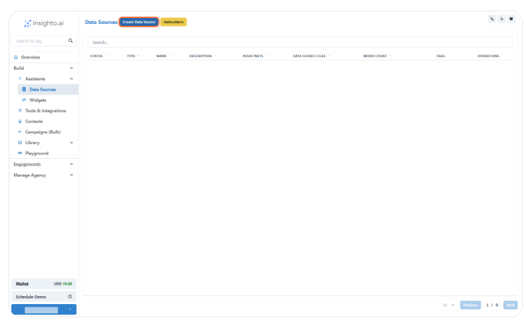This screenshot has height=330, width=526.
Task: Toggle dark mode moon icon
Action: (x=502, y=19)
